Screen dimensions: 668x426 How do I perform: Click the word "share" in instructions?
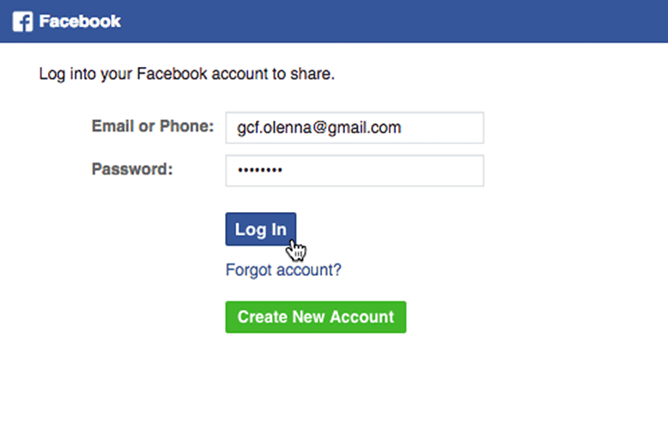coord(313,74)
